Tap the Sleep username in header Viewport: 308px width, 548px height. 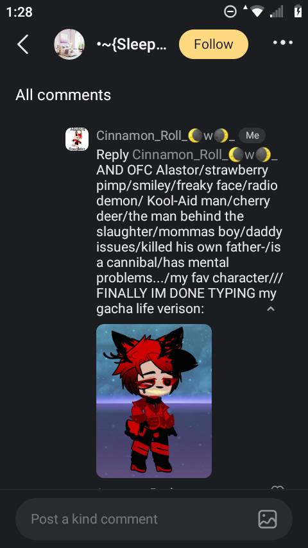pyautogui.click(x=132, y=45)
